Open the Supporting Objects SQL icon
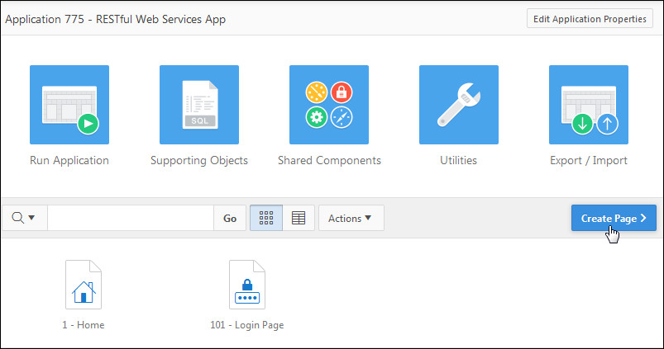The height and width of the screenshot is (349, 664). [x=199, y=105]
